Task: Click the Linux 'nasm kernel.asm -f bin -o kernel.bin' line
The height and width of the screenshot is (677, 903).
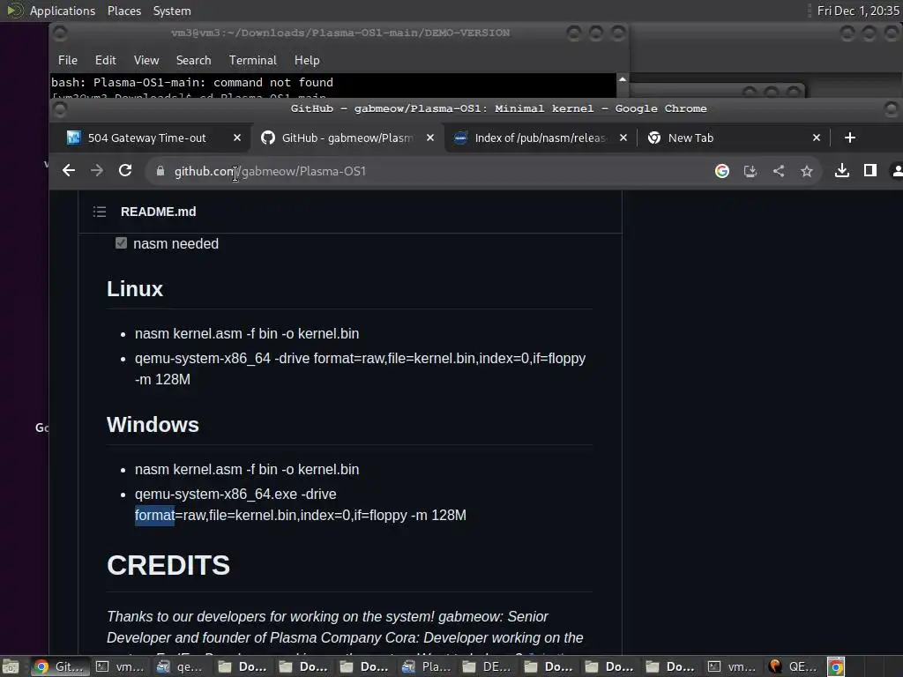Action: 247,334
